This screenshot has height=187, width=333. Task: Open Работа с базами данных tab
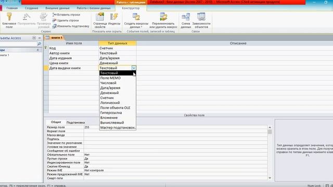(94, 8)
